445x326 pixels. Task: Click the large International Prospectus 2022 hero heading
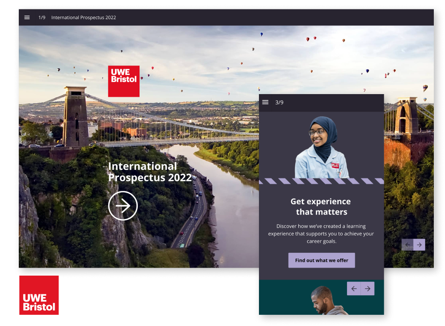pos(149,172)
